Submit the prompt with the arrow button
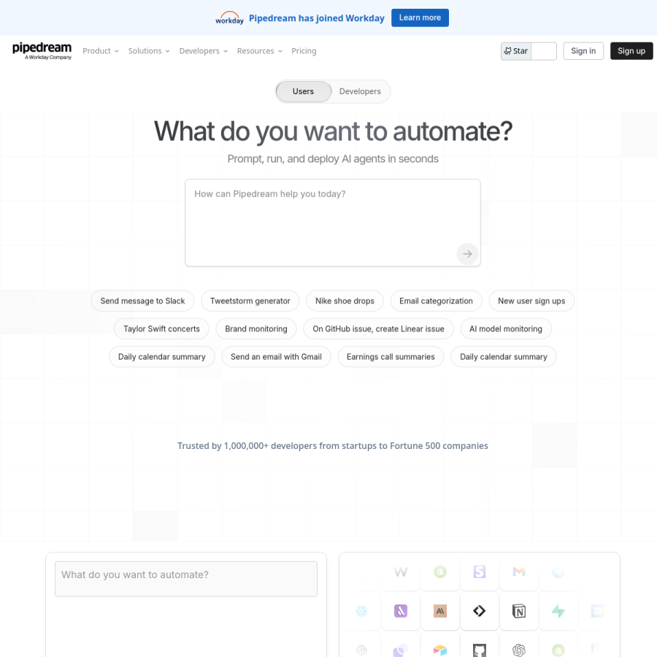Viewport: 657px width, 657px height. [x=467, y=253]
